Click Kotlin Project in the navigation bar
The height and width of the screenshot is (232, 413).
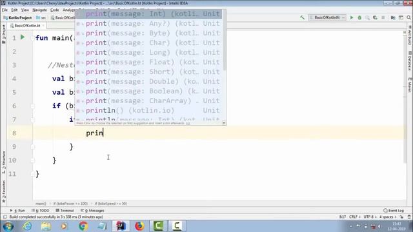coord(17,17)
